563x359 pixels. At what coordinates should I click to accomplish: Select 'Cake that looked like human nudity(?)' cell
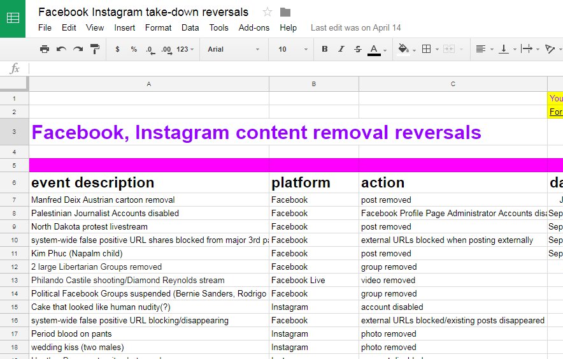point(149,307)
